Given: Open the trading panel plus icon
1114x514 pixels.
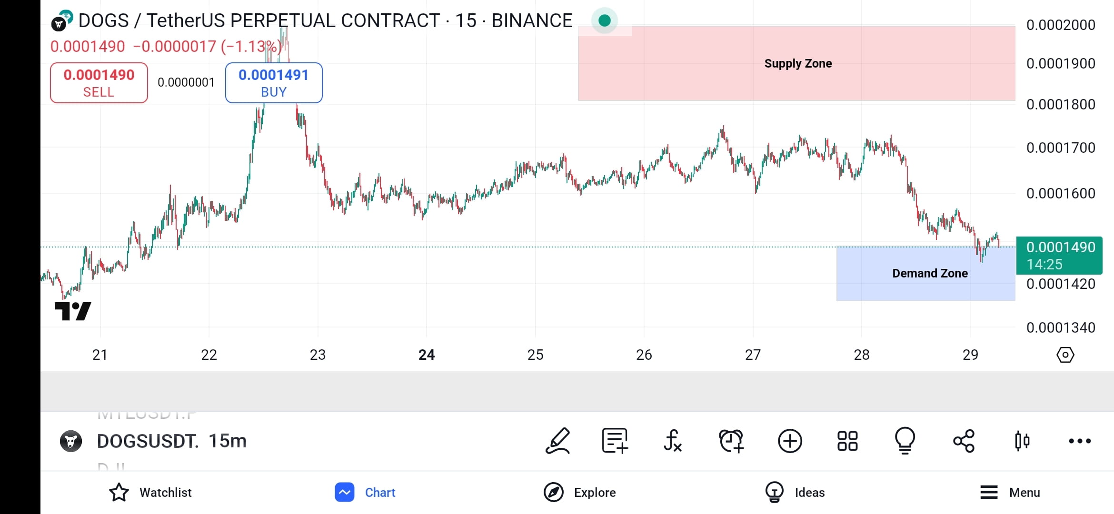Looking at the screenshot, I should coord(790,441).
